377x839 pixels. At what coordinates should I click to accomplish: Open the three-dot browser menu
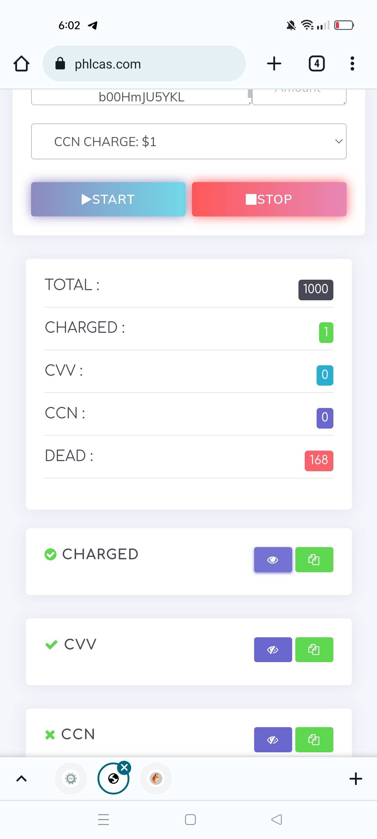pyautogui.click(x=352, y=64)
